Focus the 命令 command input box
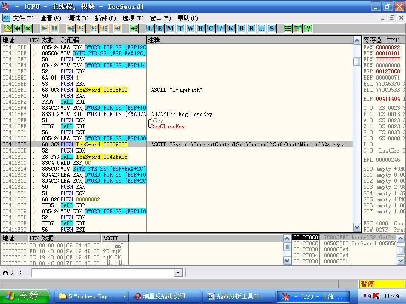 tap(103, 272)
